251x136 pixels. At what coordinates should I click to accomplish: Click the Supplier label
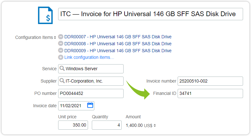pos(49,81)
